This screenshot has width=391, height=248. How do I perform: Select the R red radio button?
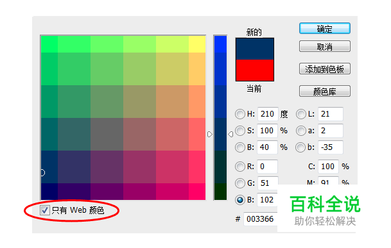(x=240, y=167)
